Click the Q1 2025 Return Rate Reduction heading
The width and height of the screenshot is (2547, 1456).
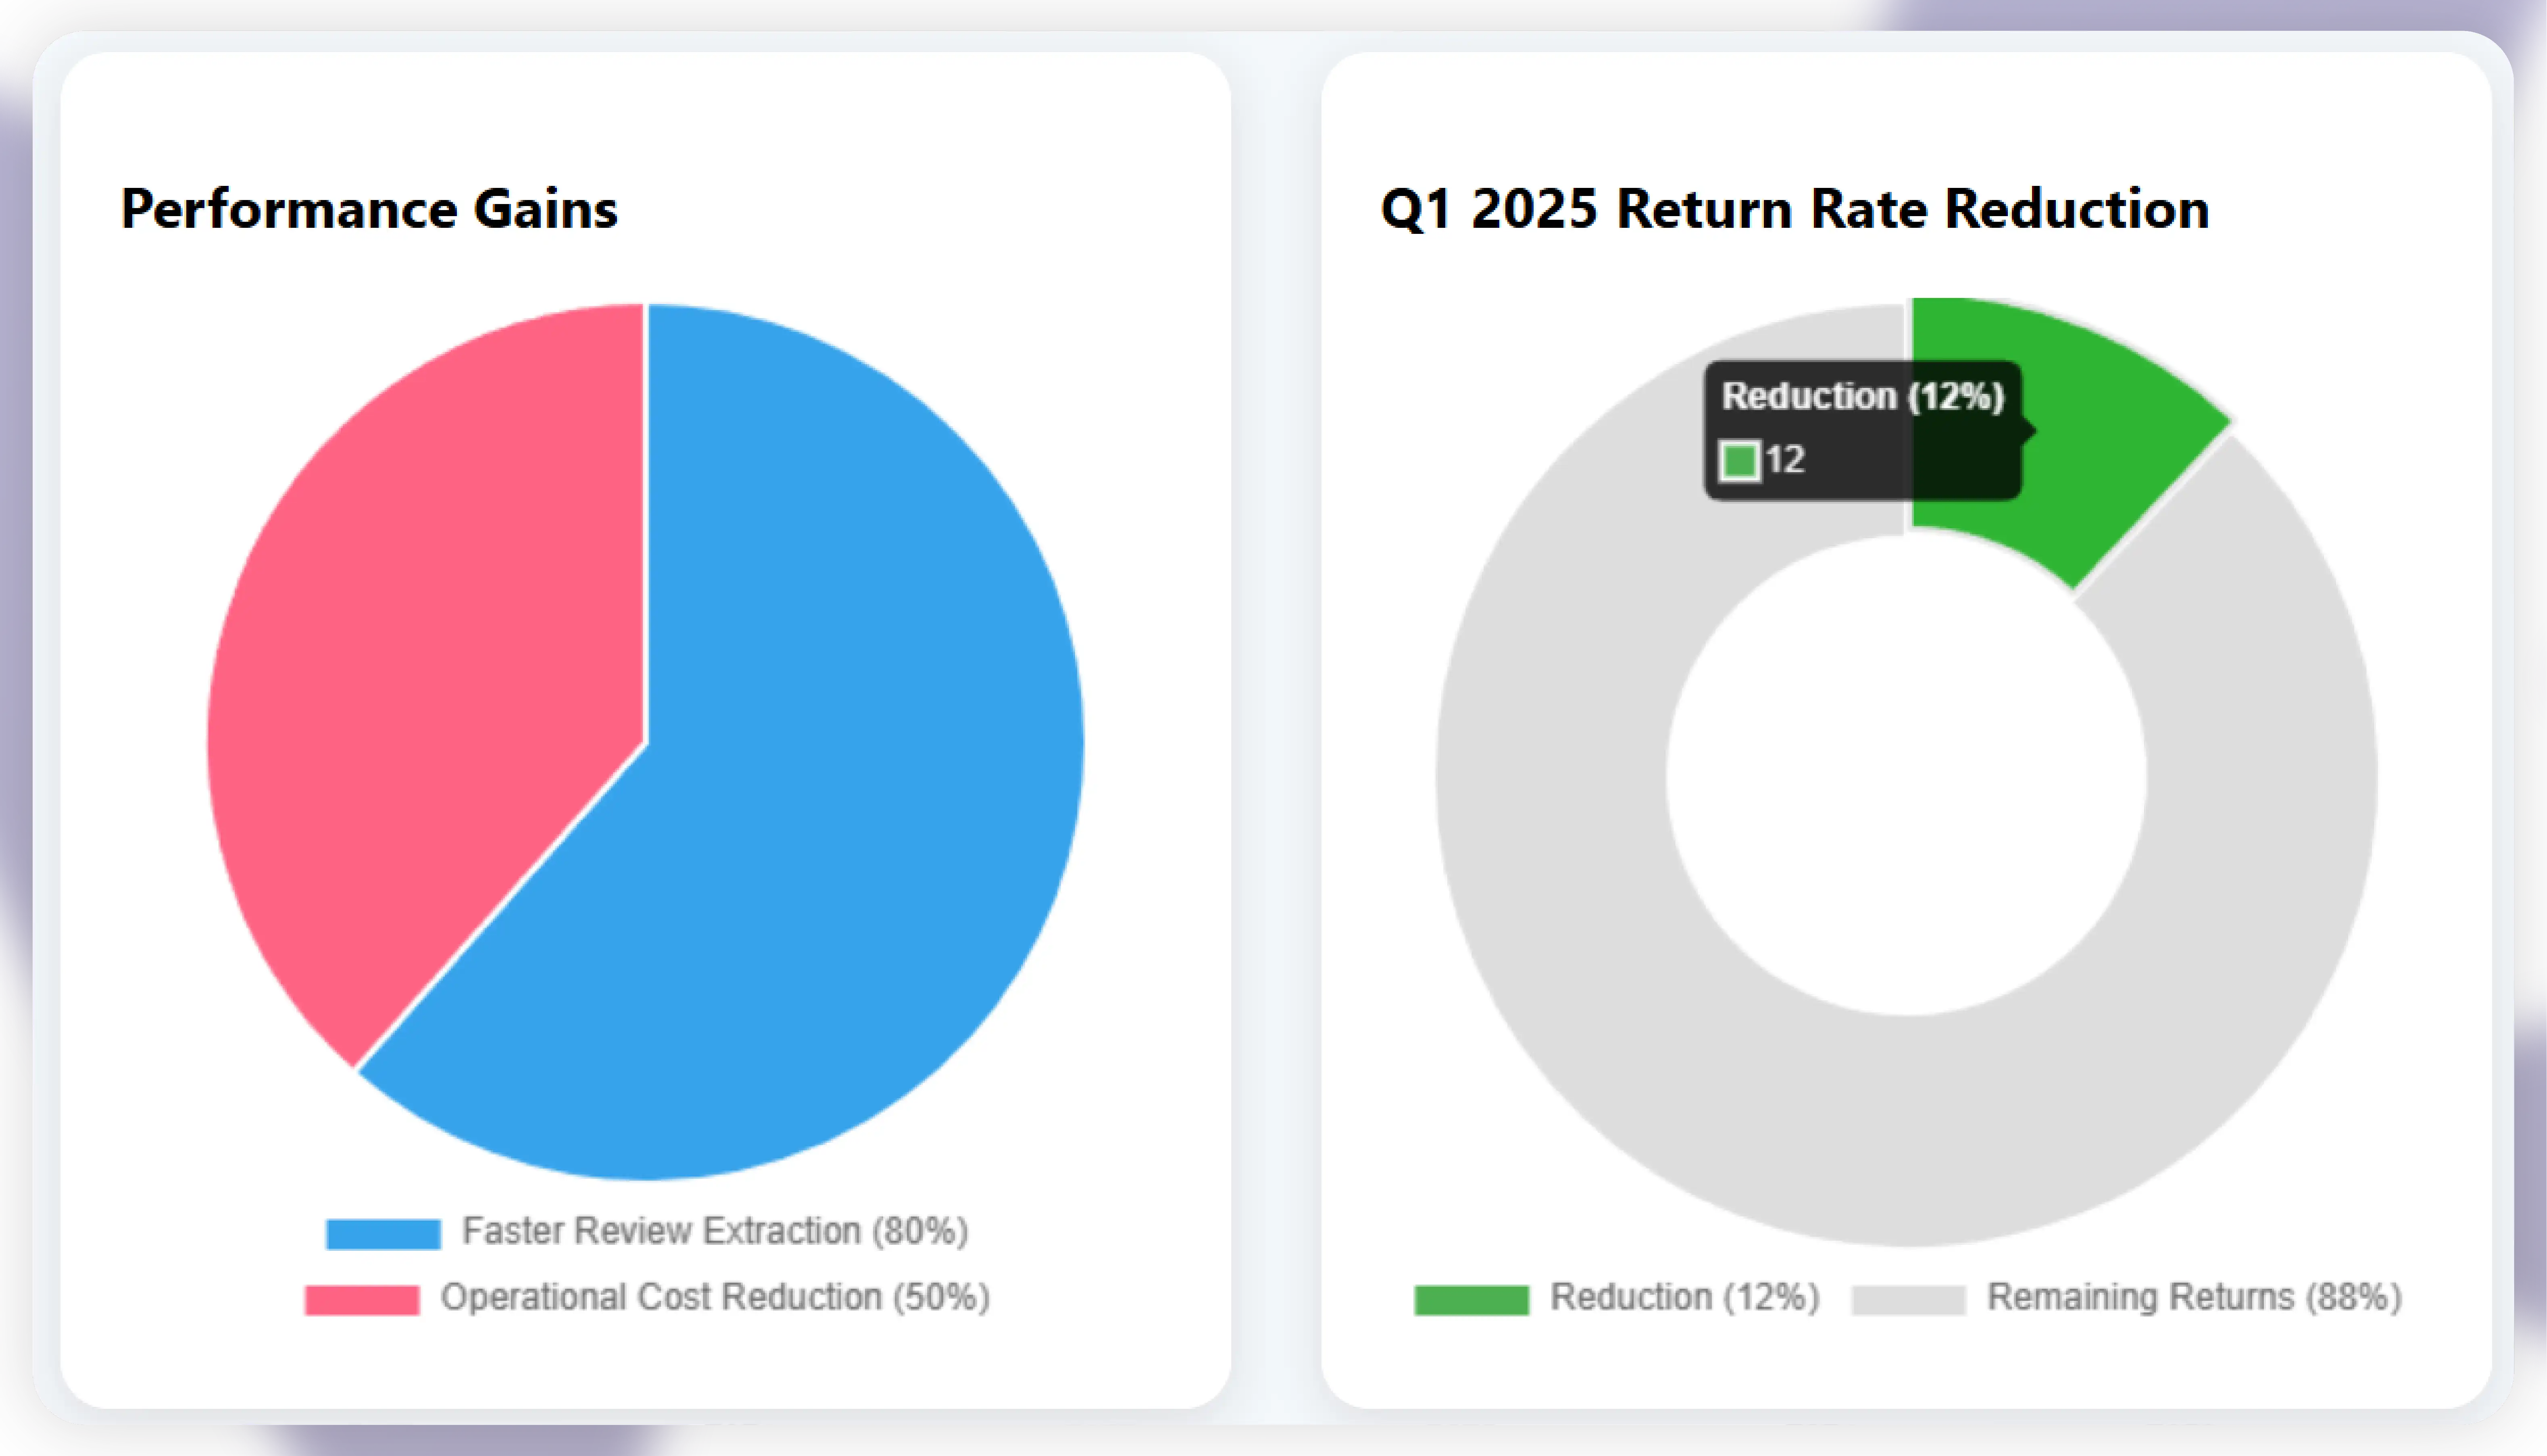click(1794, 209)
